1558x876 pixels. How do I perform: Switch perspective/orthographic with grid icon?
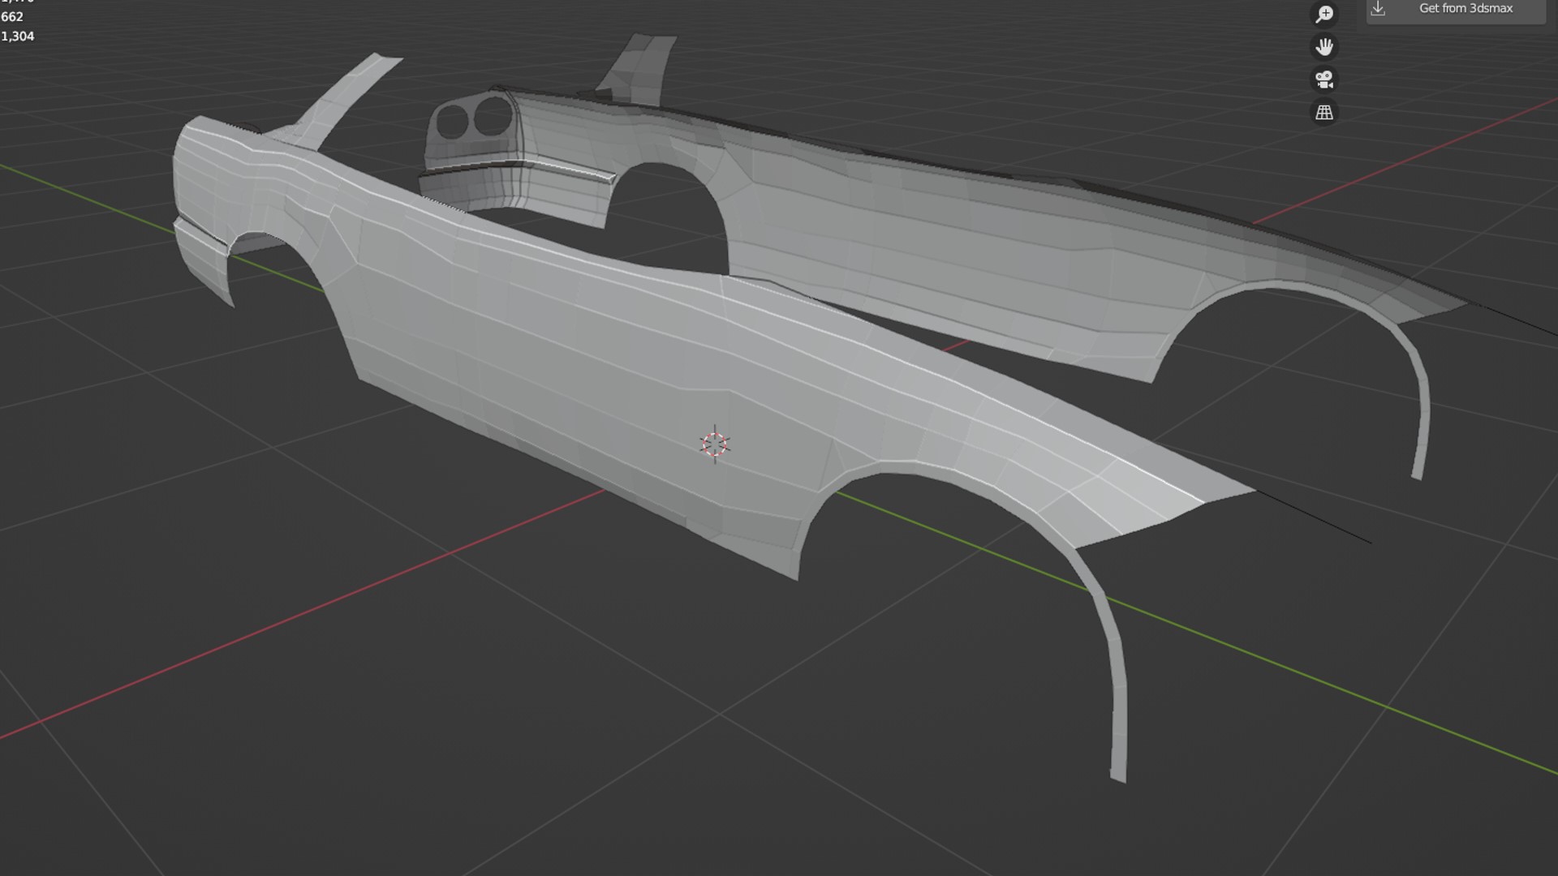click(1324, 113)
